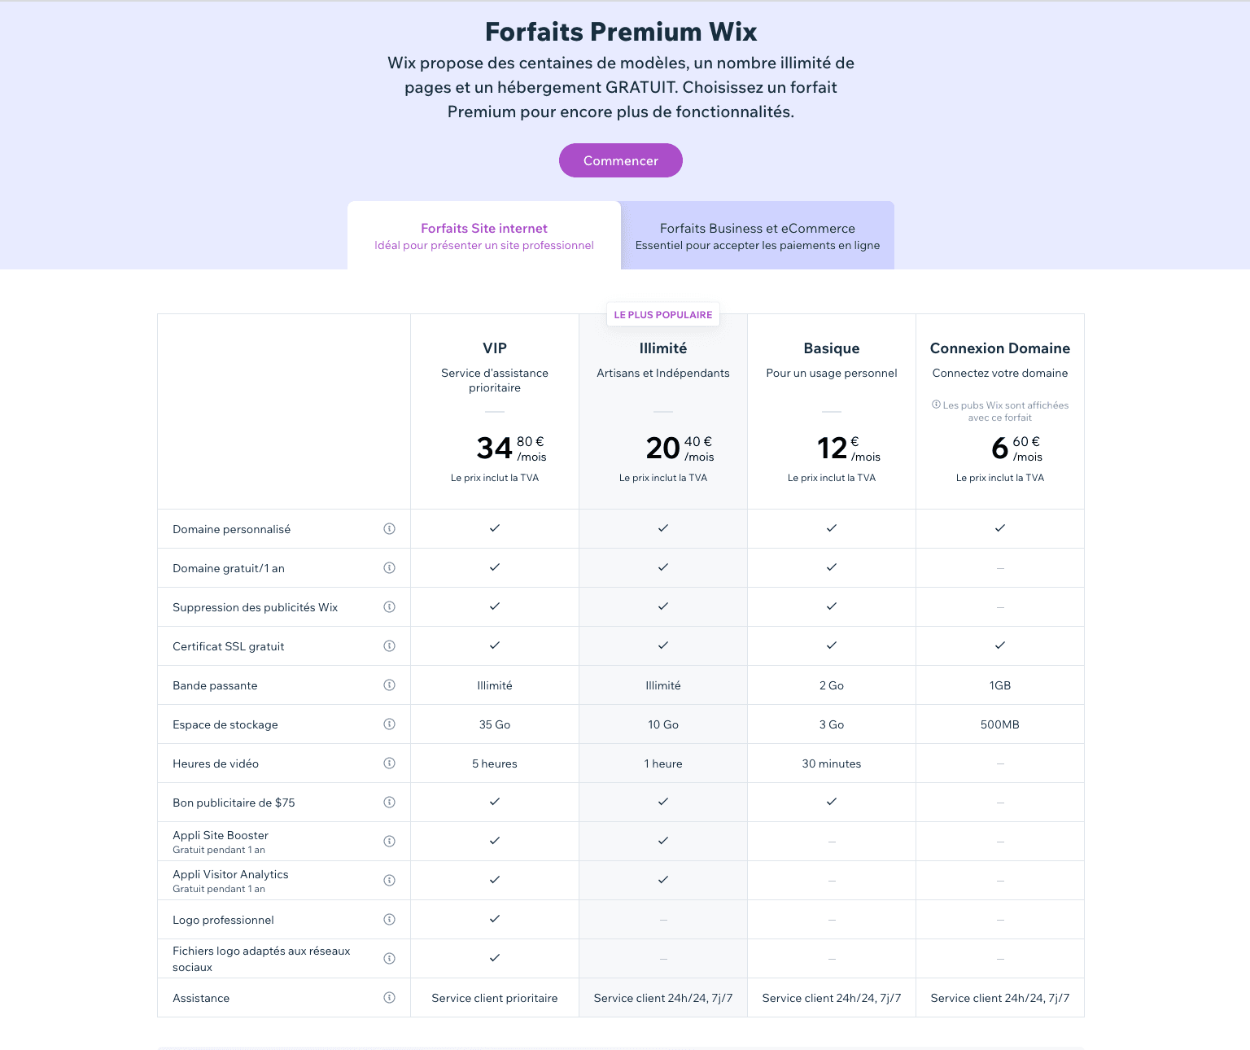
Task: Click info icon for Appli Site Booster
Action: pos(389,842)
